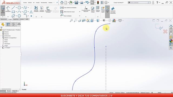Image resolution: width=173 pixels, height=97 pixels.
Task: Click the Capturas rápidas tool
Action: tap(98, 9)
